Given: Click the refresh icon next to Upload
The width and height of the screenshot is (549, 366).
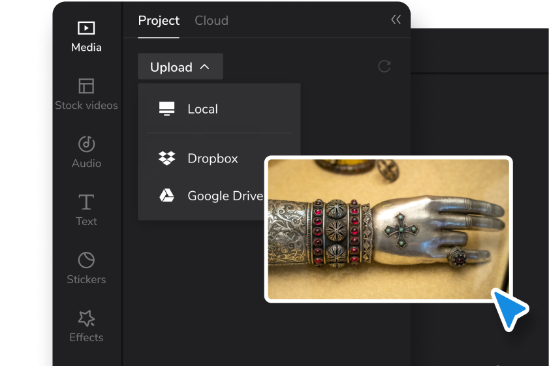Looking at the screenshot, I should coord(384,67).
